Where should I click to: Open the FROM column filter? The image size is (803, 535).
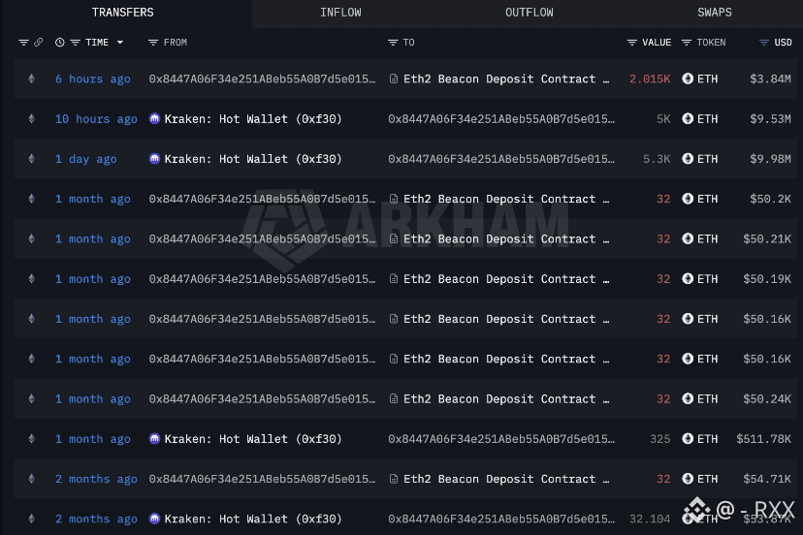152,43
